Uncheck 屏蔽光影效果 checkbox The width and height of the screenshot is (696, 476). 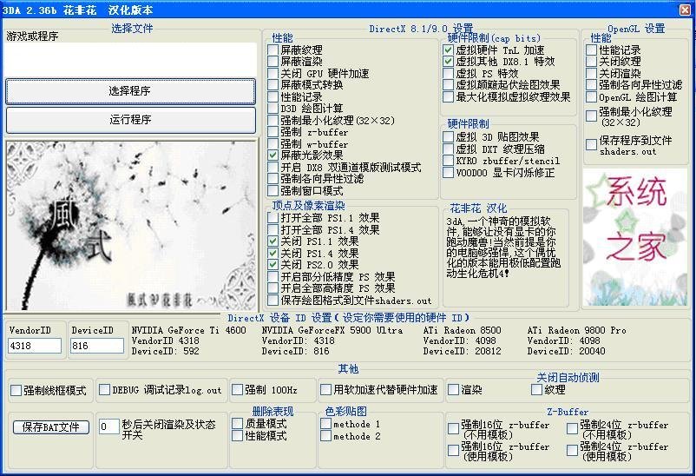(273, 155)
